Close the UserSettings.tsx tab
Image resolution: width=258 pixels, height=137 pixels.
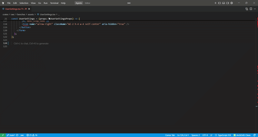tap(29, 9)
